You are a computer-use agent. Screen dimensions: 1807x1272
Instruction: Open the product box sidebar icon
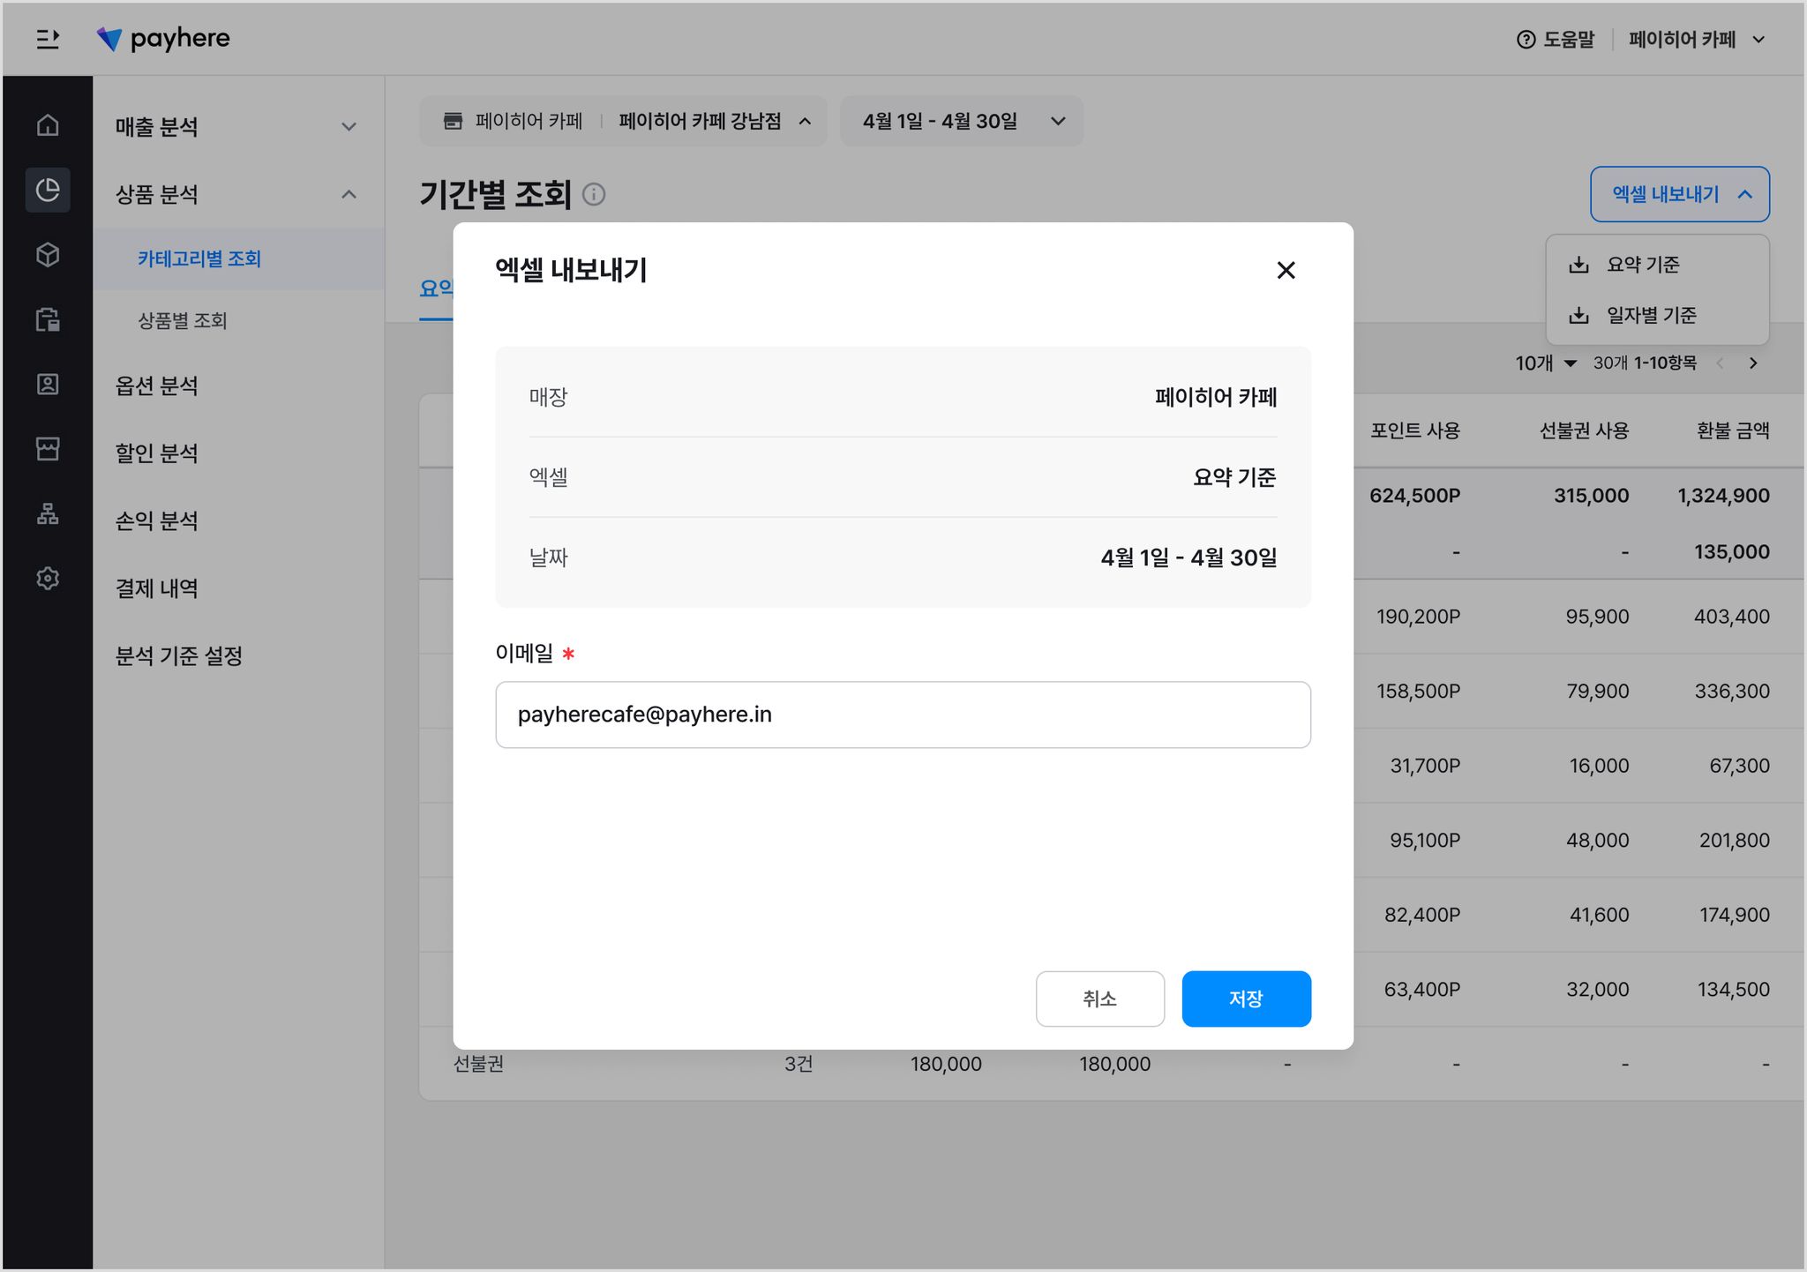48,255
